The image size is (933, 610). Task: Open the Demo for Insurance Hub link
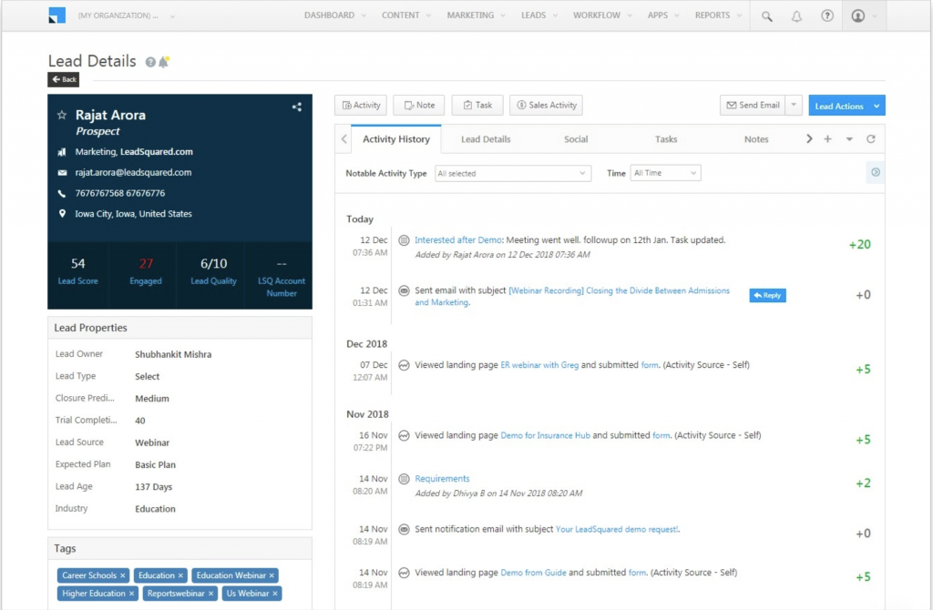tap(546, 435)
